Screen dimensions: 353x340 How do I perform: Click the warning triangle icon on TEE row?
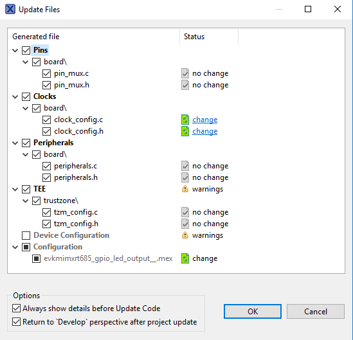click(x=185, y=189)
